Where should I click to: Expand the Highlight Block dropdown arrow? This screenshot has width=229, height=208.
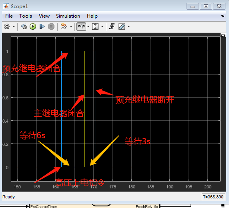pyautogui.click(x=71, y=26)
